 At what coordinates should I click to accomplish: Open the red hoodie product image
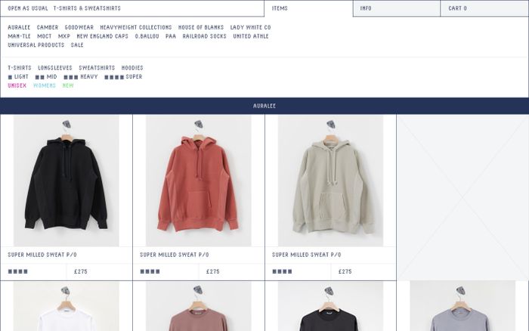198,181
